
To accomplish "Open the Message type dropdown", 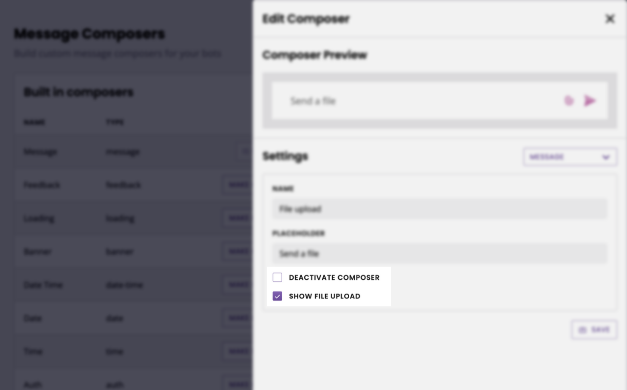I will (570, 157).
